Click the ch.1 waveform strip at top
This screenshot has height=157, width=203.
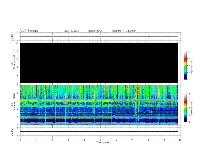(100, 36)
